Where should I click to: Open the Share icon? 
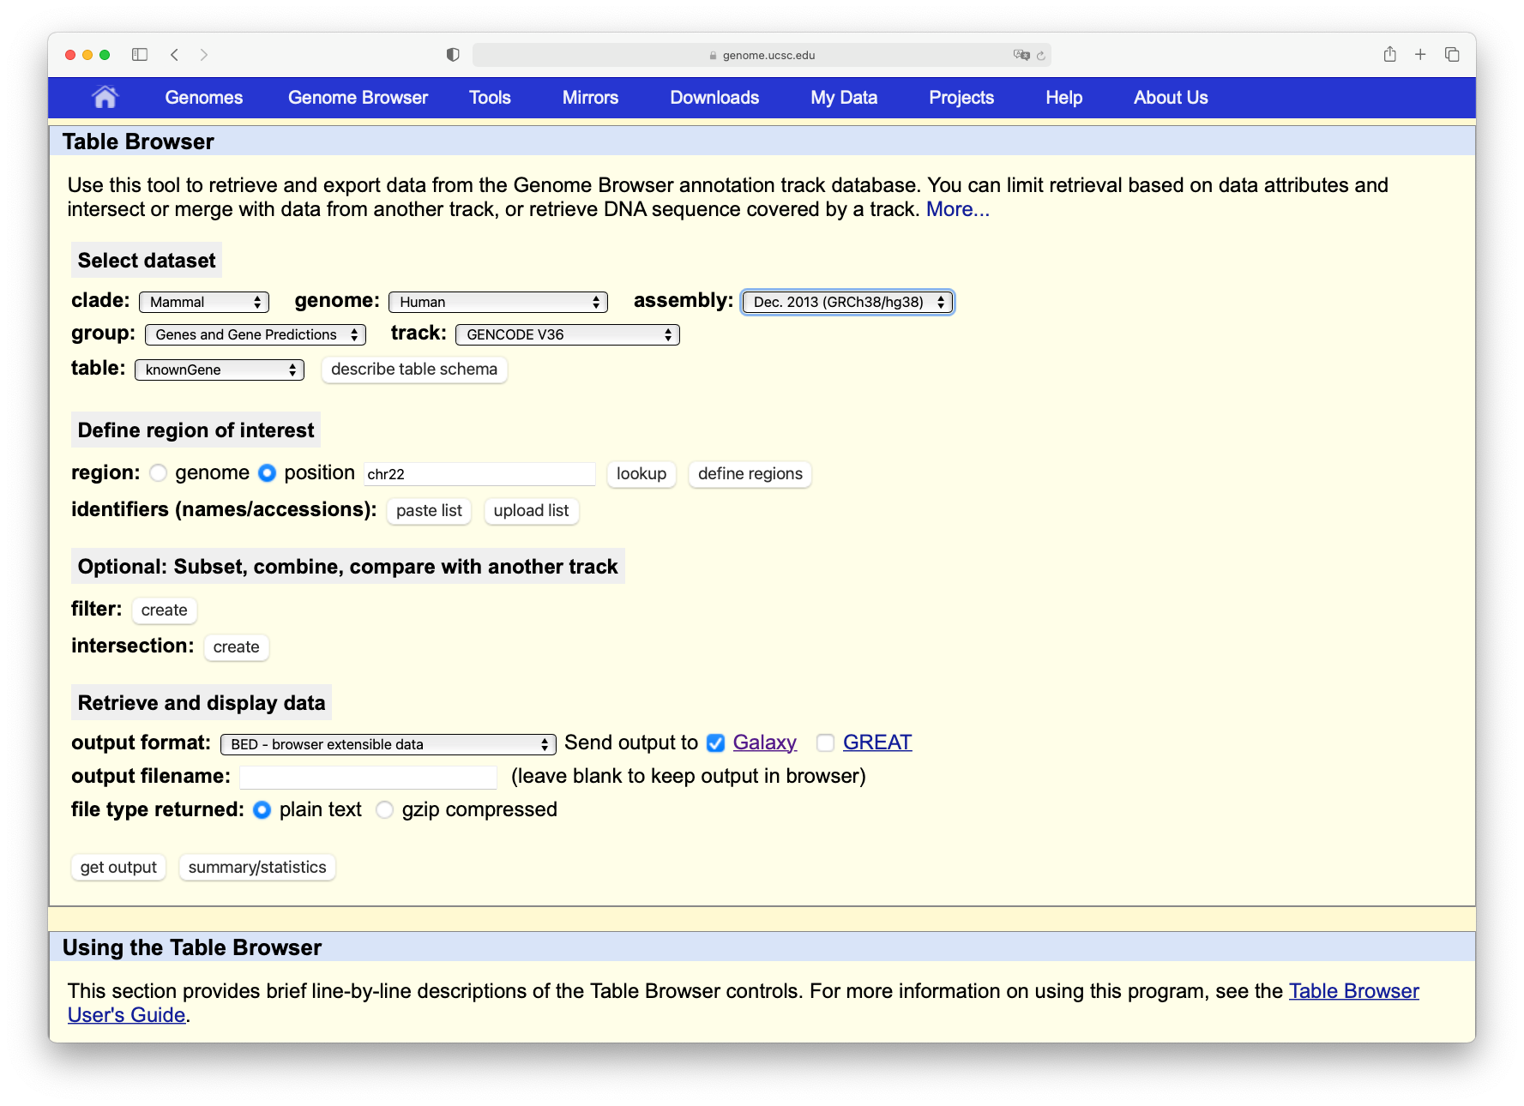point(1389,54)
